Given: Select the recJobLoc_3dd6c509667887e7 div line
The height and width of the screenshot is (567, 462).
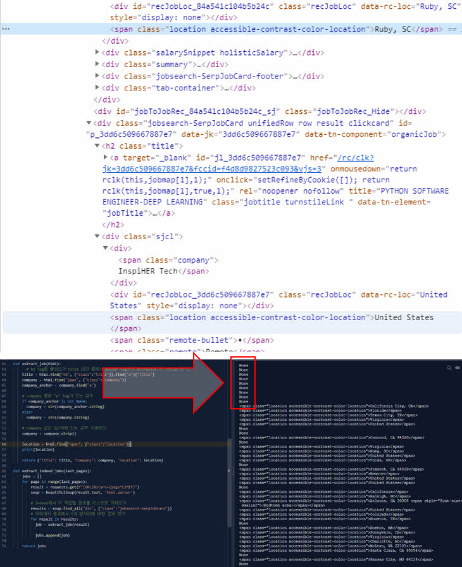Looking at the screenshot, I should pos(278,300).
